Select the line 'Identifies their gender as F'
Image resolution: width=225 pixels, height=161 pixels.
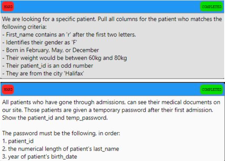click(40, 42)
